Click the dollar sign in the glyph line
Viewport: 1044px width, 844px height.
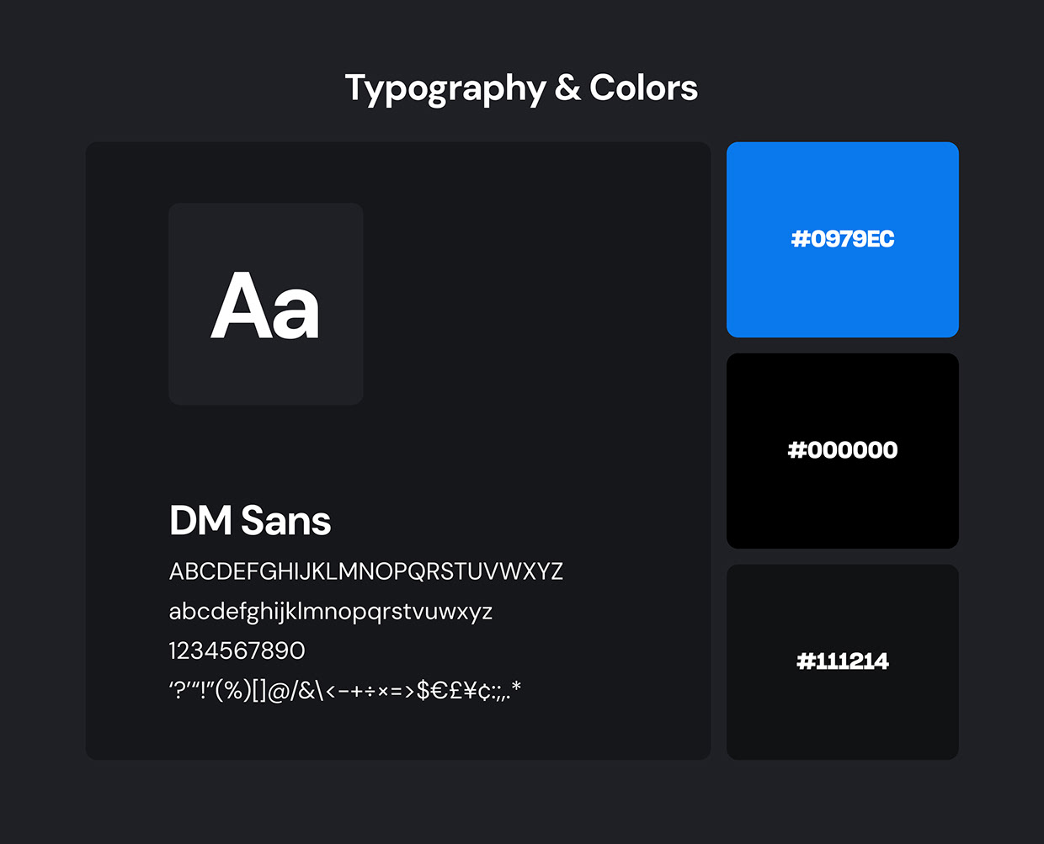coord(423,691)
